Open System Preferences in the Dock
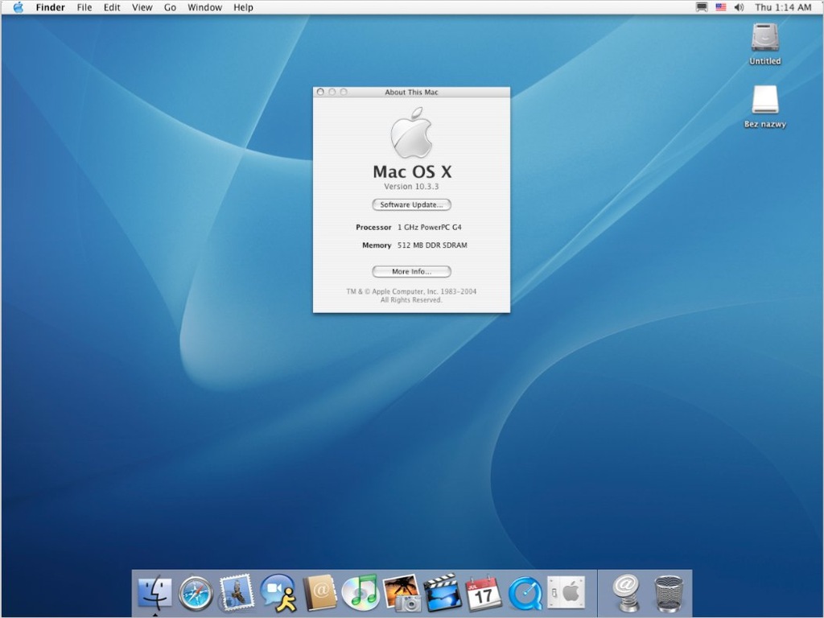This screenshot has height=618, width=824. coord(566,593)
